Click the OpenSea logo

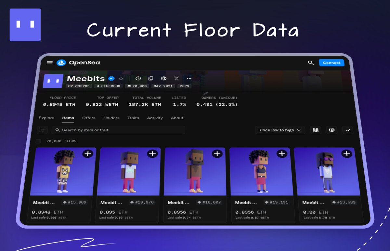pos(78,63)
